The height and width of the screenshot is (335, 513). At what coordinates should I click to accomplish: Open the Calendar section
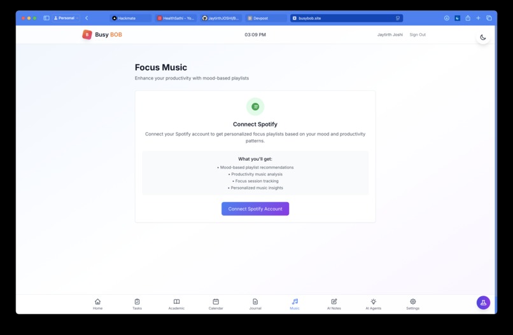click(x=216, y=304)
